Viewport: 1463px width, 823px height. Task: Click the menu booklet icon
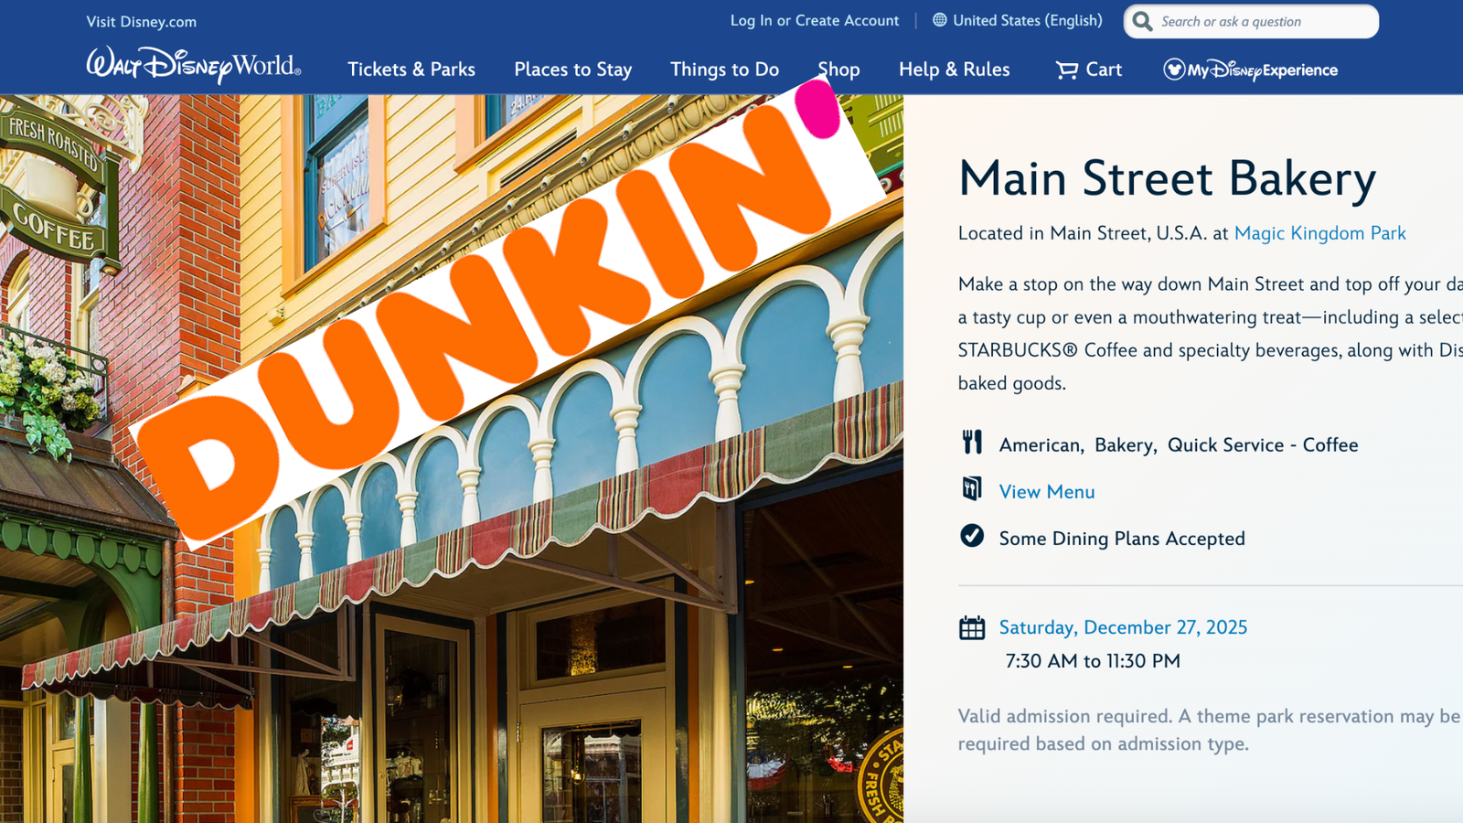pyautogui.click(x=972, y=489)
